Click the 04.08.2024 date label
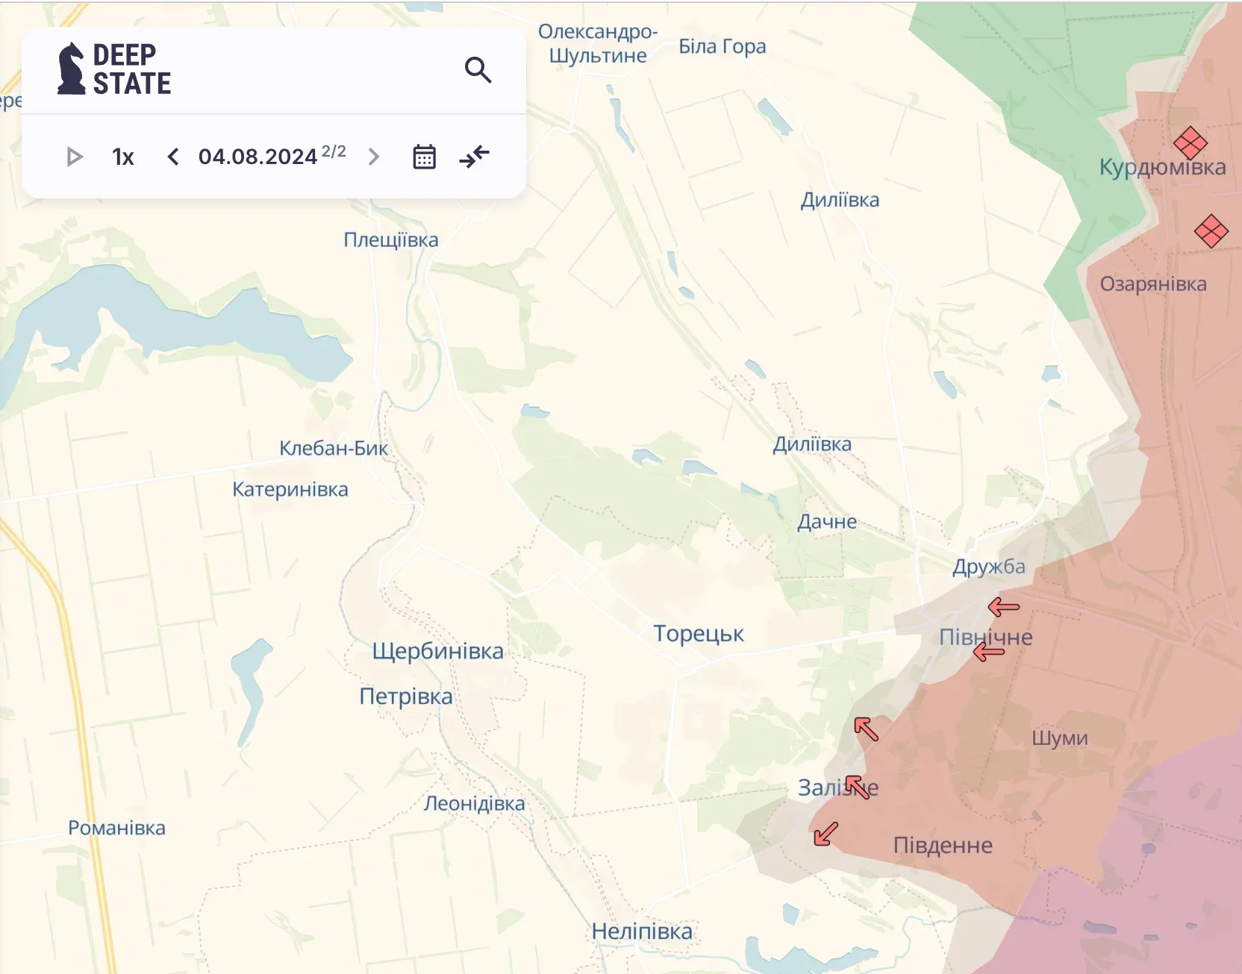The image size is (1242, 974). tap(258, 157)
